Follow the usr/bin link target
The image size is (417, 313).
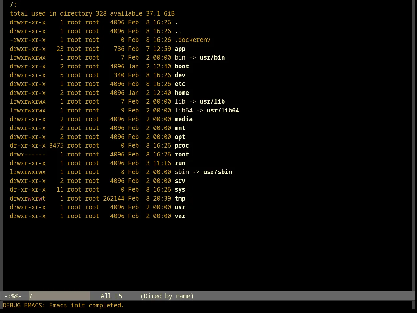[x=212, y=58]
